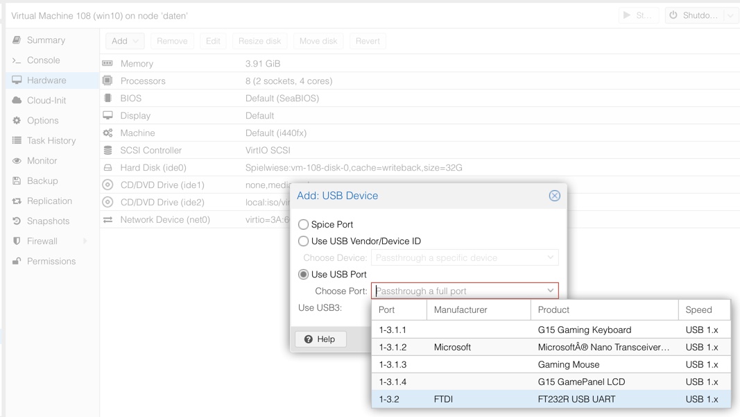Click the Backup floppy disk icon
This screenshot has height=417, width=740.
point(17,181)
